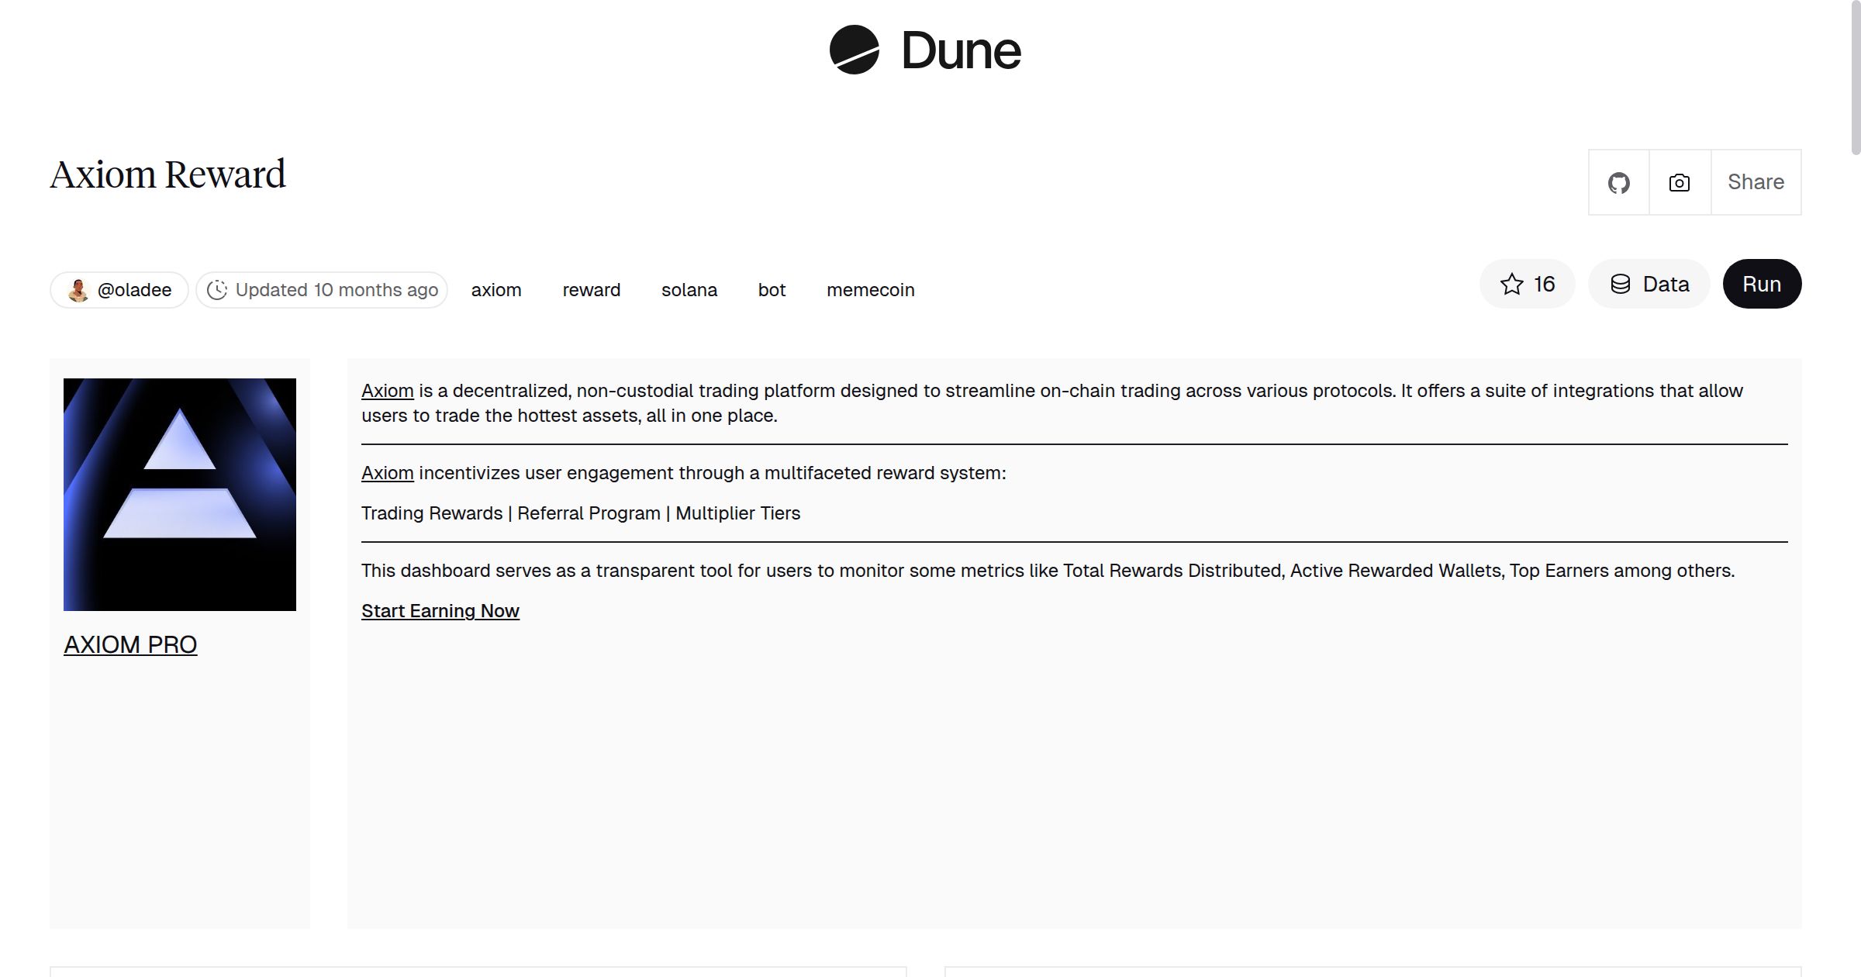Open the first Axiom hyperlink in description
This screenshot has width=1861, height=977.
387,390
